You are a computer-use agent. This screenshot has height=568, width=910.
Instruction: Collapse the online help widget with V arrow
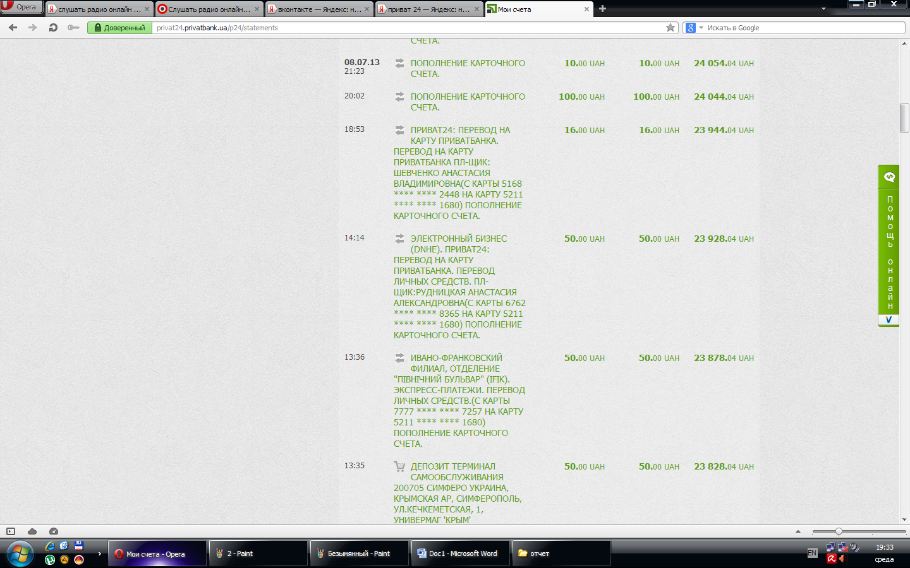889,320
